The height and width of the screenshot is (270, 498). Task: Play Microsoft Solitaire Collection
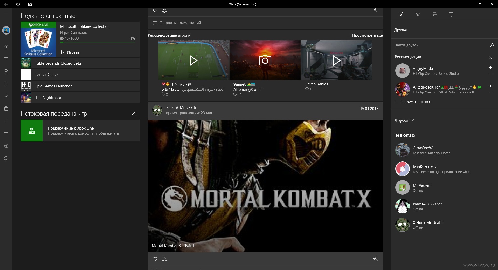click(x=70, y=52)
